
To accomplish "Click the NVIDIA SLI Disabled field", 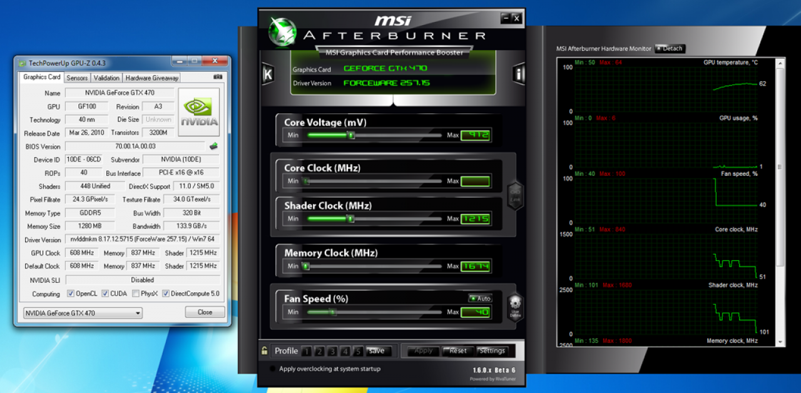I will [143, 280].
